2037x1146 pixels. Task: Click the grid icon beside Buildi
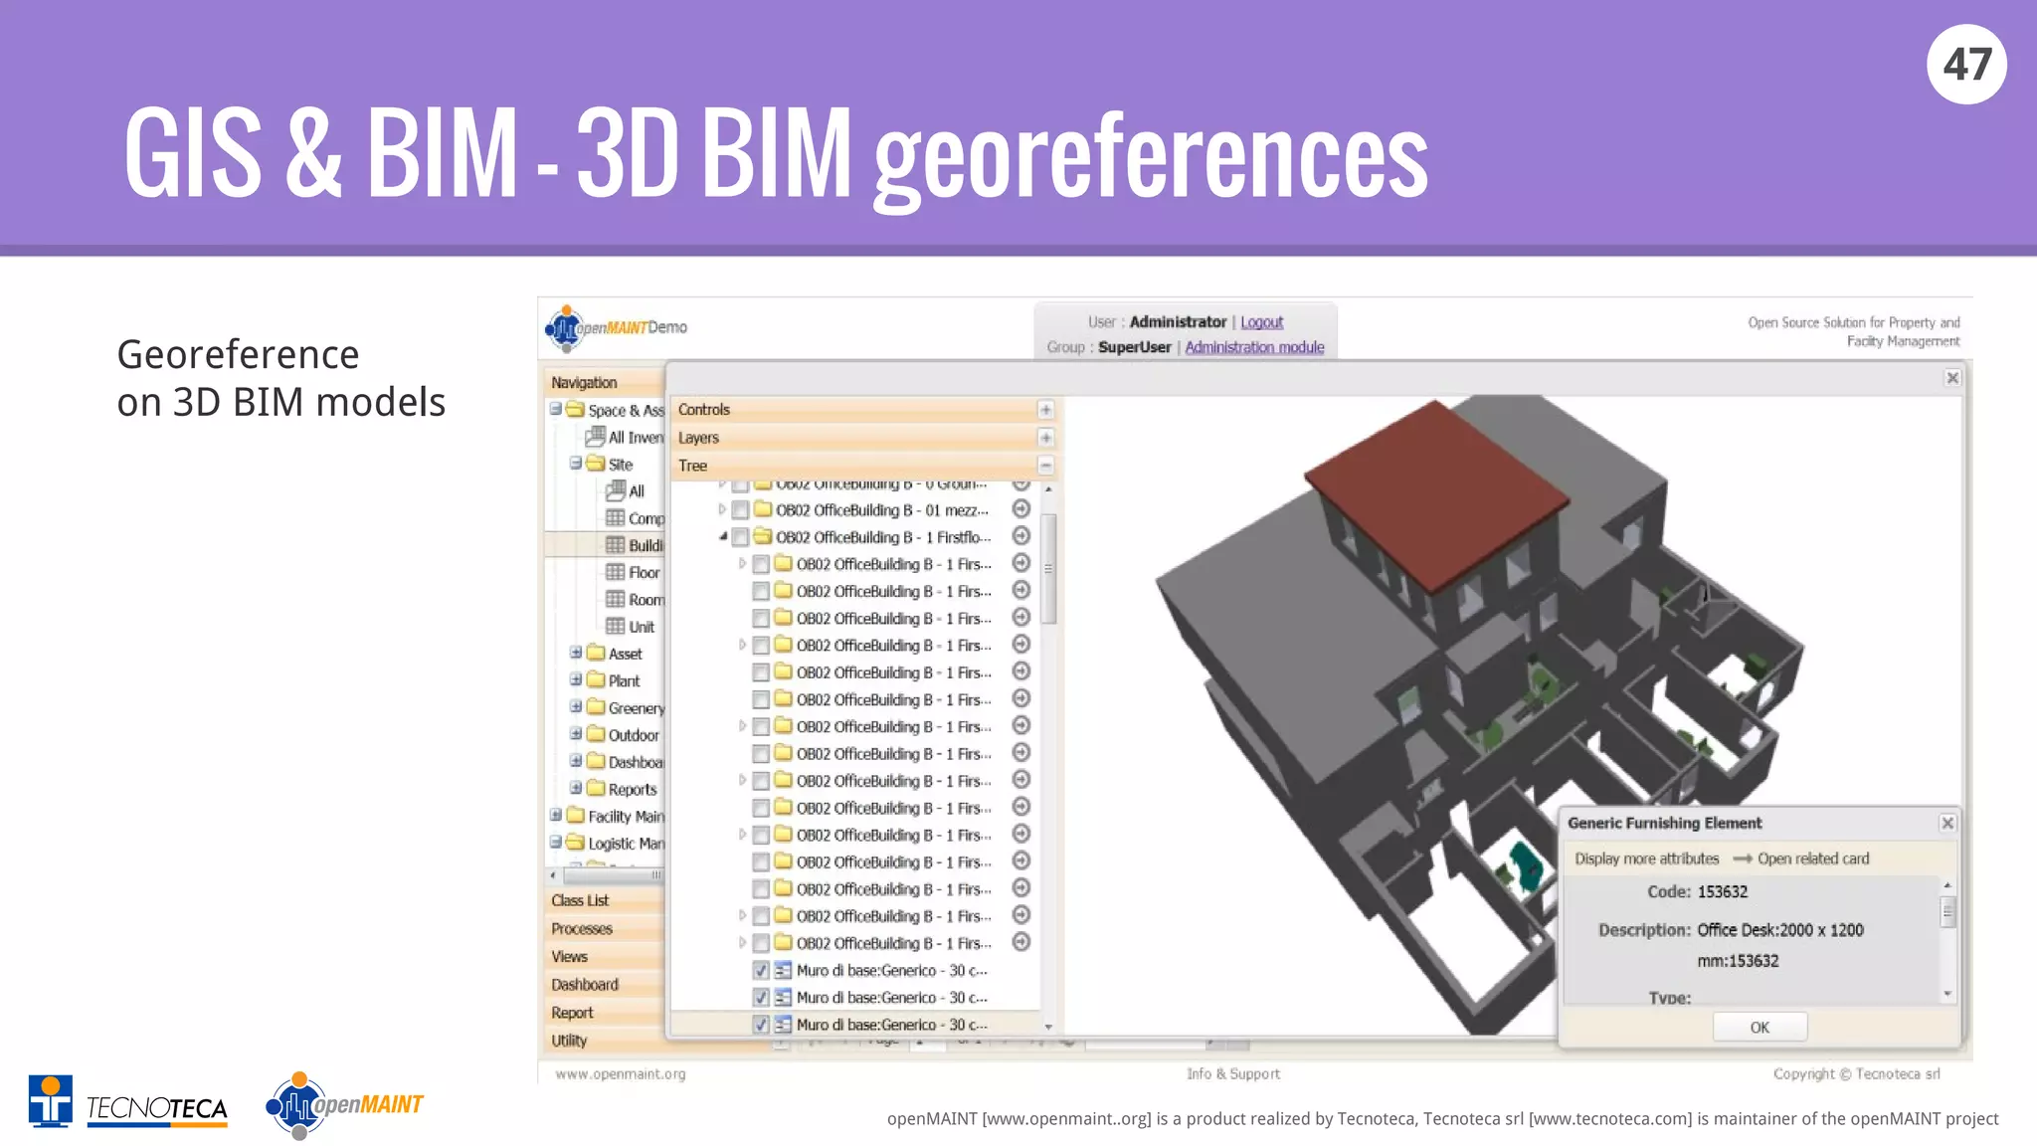616,545
